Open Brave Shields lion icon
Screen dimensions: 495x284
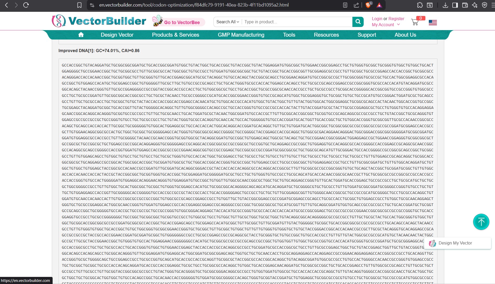pos(368,5)
